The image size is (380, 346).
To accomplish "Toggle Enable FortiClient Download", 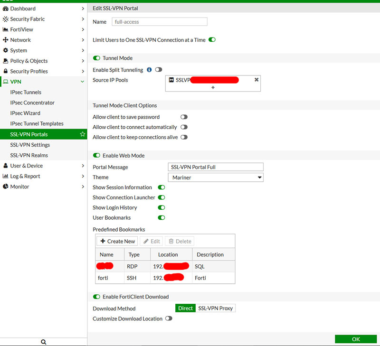I will point(96,297).
